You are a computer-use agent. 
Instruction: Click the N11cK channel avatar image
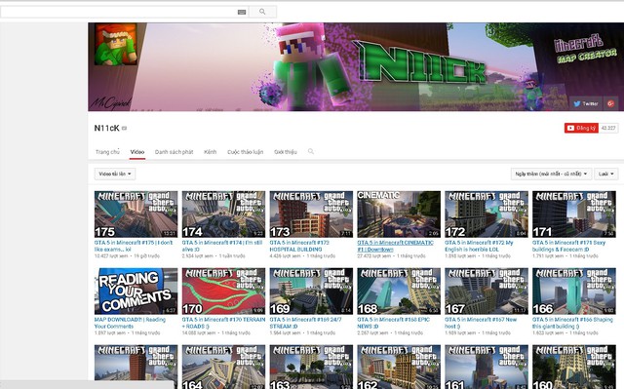click(x=116, y=44)
